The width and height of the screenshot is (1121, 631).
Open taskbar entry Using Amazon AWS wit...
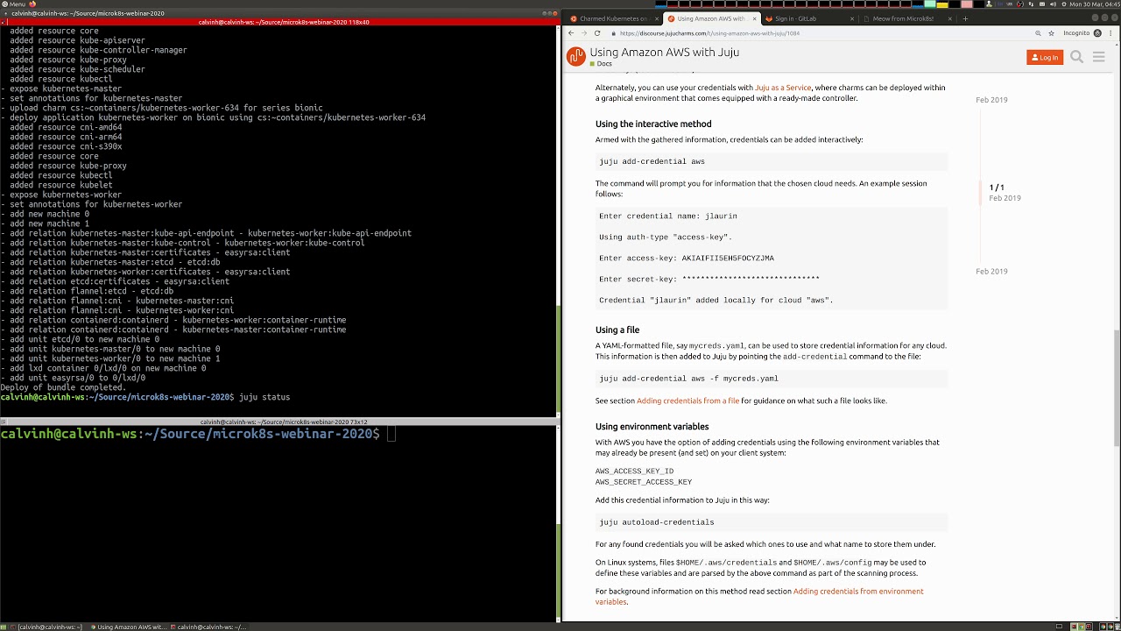[x=127, y=627]
